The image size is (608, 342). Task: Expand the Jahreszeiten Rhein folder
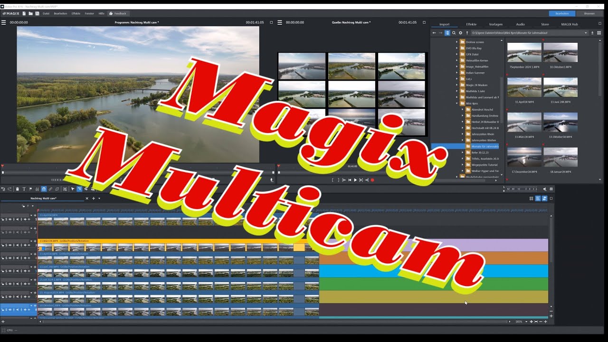tap(463, 134)
